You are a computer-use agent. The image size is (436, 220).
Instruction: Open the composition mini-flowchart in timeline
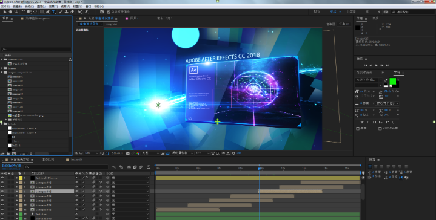coord(114,167)
